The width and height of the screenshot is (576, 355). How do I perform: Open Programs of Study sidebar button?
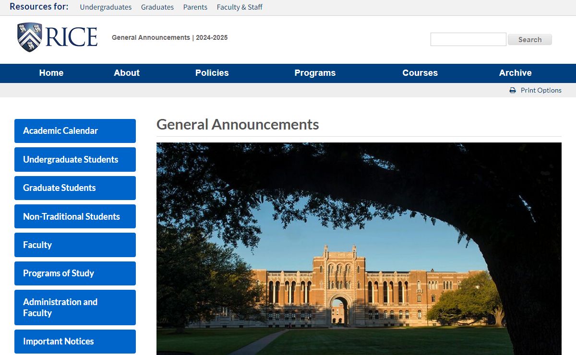(x=75, y=273)
